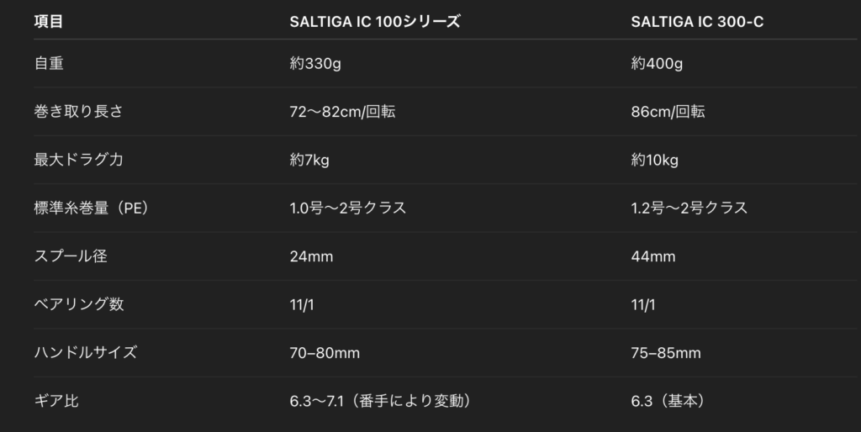Select the 約10kg drag value

[655, 160]
